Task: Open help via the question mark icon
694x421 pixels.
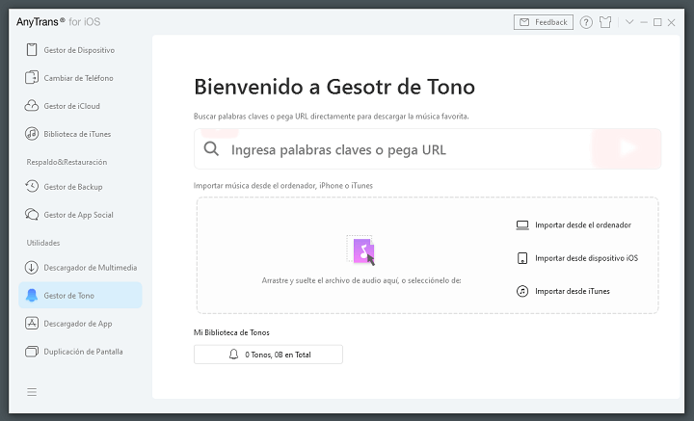Action: pyautogui.click(x=586, y=22)
